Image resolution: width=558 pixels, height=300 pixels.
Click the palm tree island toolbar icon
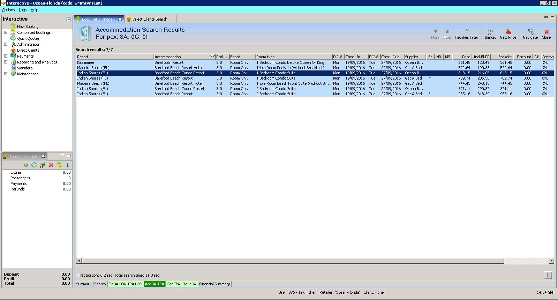pyautogui.click(x=59, y=165)
